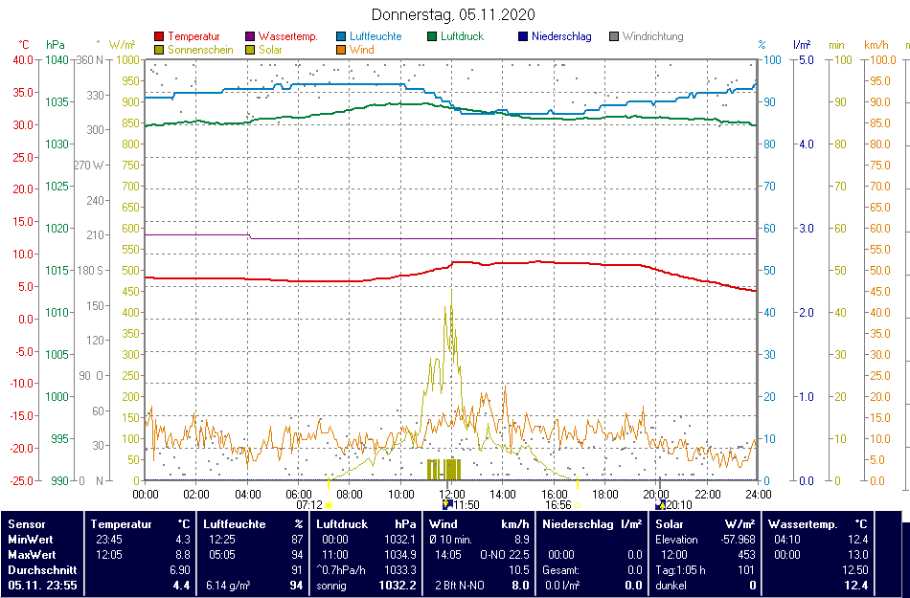Click the Durchschnitt row label
The image size is (910, 598).
point(42,570)
